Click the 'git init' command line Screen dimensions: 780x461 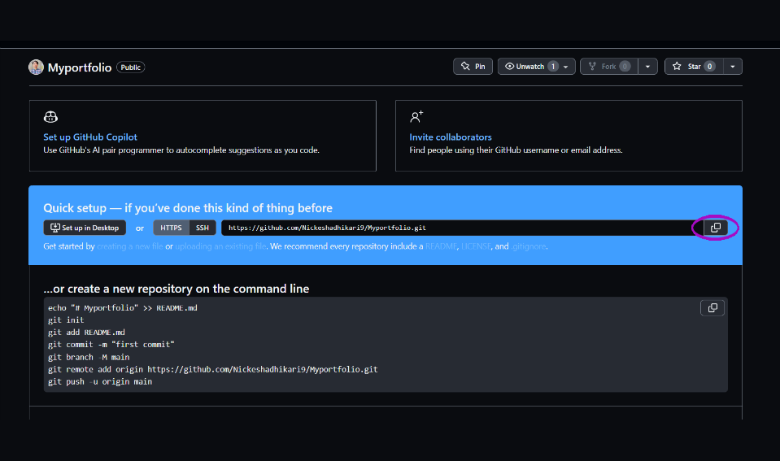pos(66,320)
